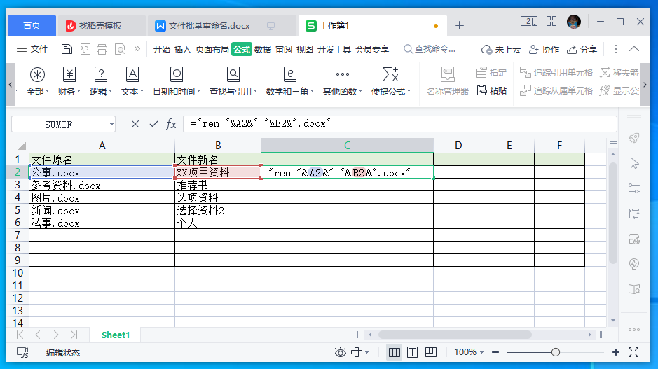Viewport: 658px width, 369px height.
Task: Switch to the 数据 ribbon tab
Action: [263, 50]
